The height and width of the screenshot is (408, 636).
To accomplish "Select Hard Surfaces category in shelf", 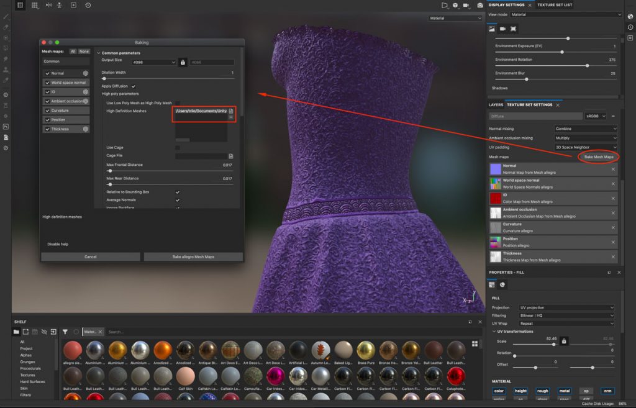I will [32, 382].
